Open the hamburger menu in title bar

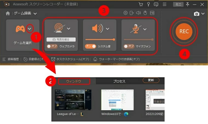point(164,4)
